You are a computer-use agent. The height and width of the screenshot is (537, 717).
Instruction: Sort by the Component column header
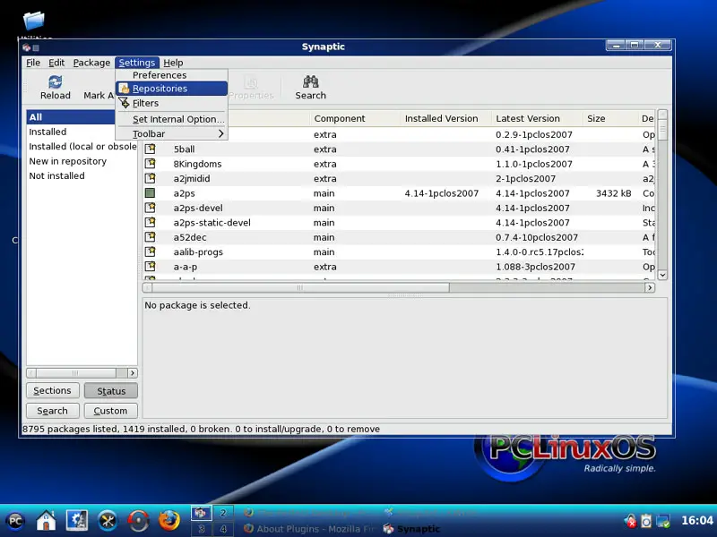[x=355, y=118]
